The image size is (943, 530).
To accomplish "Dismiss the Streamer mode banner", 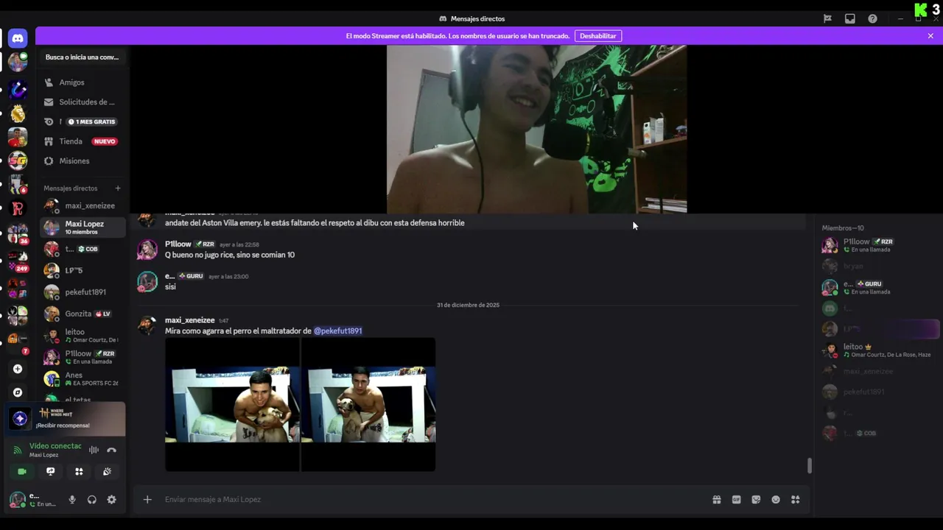I will pyautogui.click(x=930, y=35).
